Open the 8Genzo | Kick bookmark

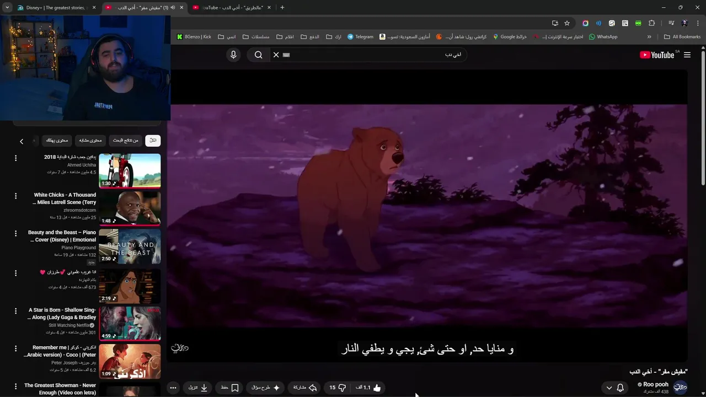[x=194, y=37]
